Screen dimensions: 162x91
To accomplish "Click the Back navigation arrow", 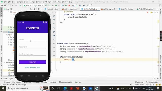I will click(12, 6).
